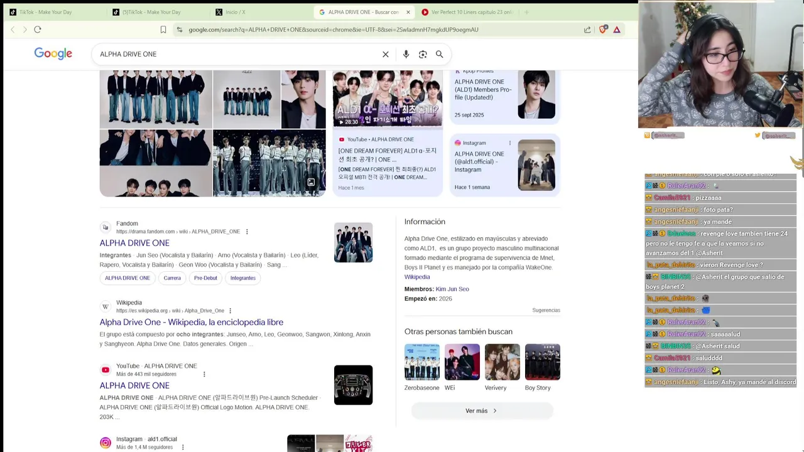
Task: Open more options for the Wikipedia result
Action: [x=231, y=311]
